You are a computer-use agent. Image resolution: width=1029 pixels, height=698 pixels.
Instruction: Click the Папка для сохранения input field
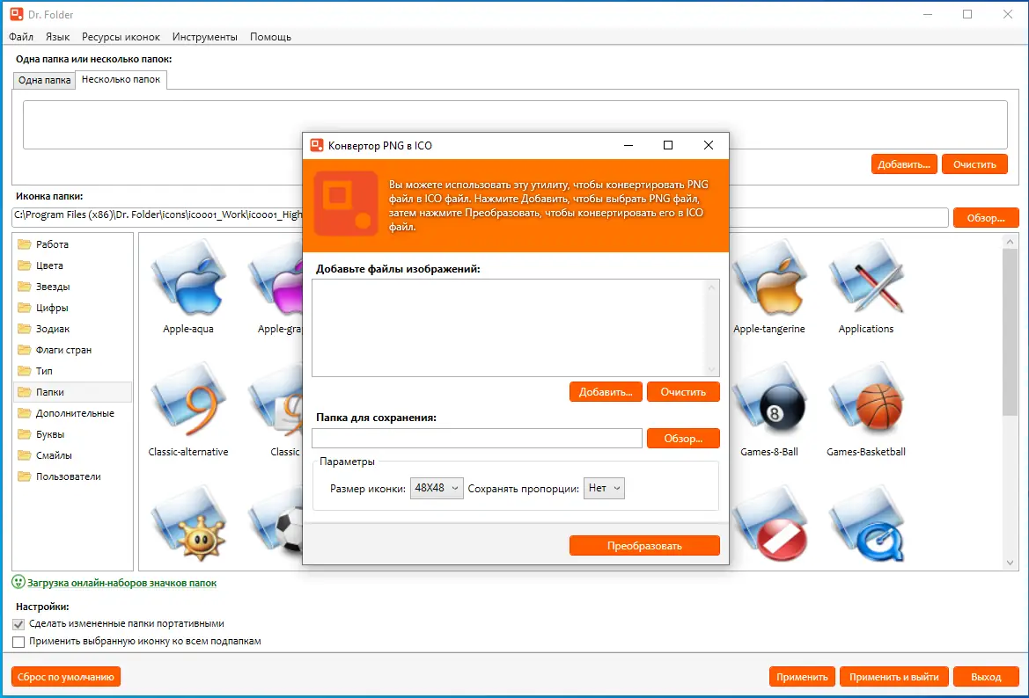(x=477, y=439)
